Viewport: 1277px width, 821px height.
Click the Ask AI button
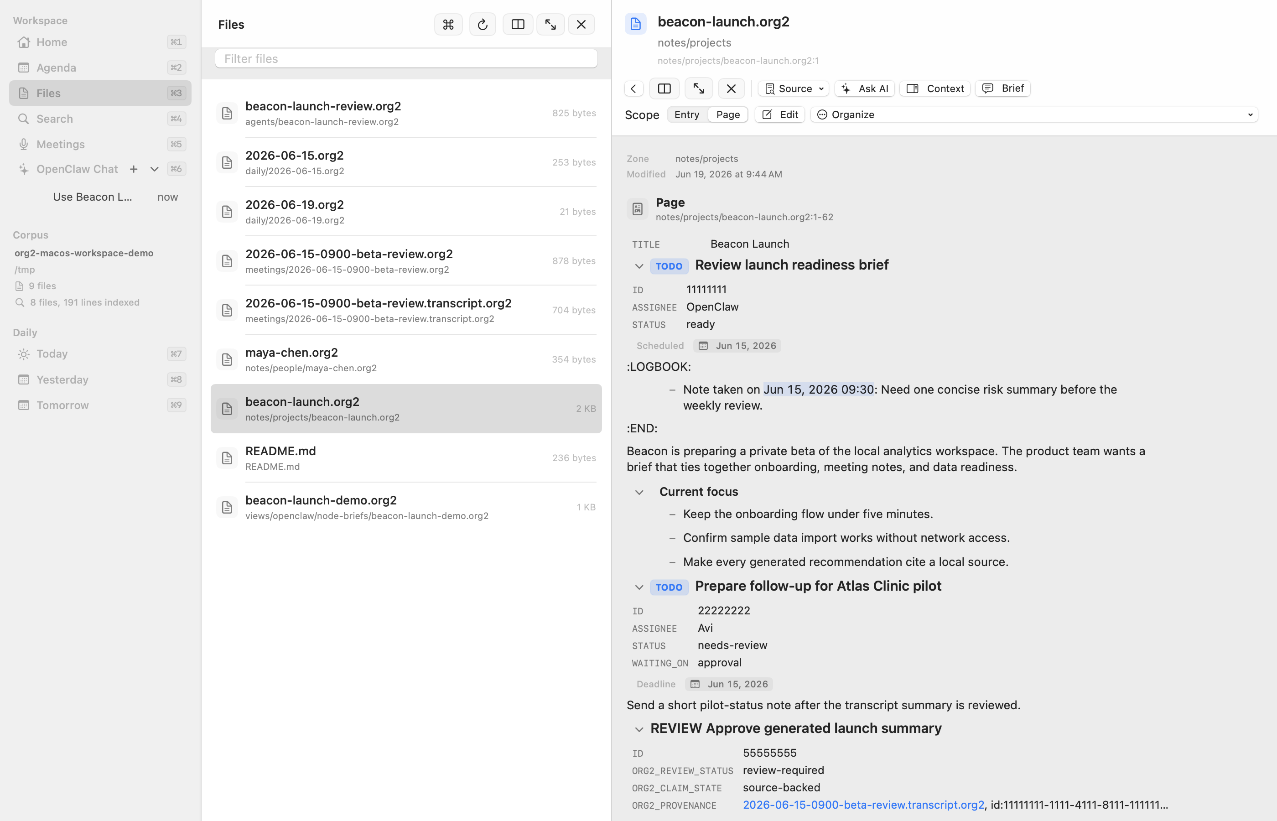[x=864, y=88]
